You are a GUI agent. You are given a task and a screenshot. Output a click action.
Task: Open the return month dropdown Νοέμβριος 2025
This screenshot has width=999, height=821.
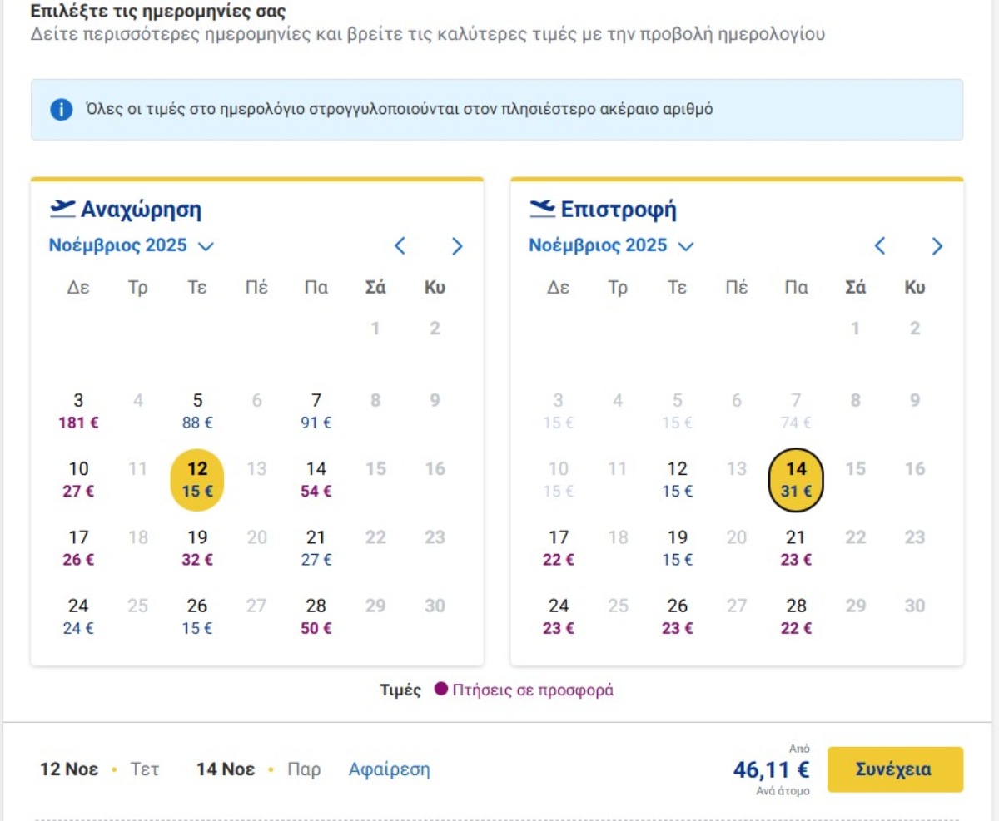611,245
